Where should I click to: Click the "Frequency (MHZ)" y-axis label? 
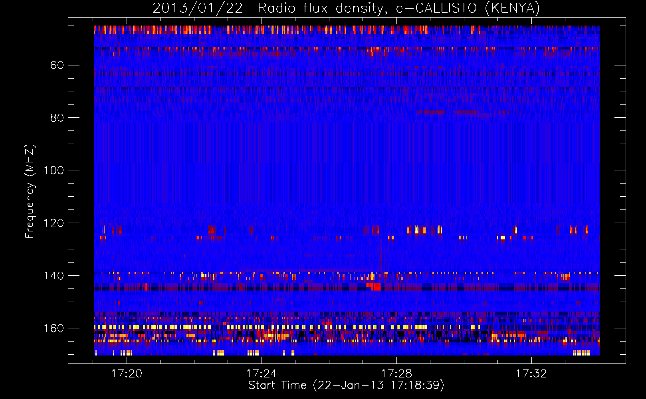pos(30,191)
